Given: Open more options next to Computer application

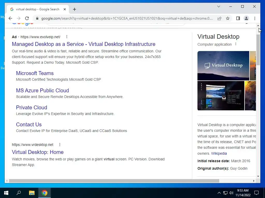Looking at the screenshot, I should click(236, 44).
